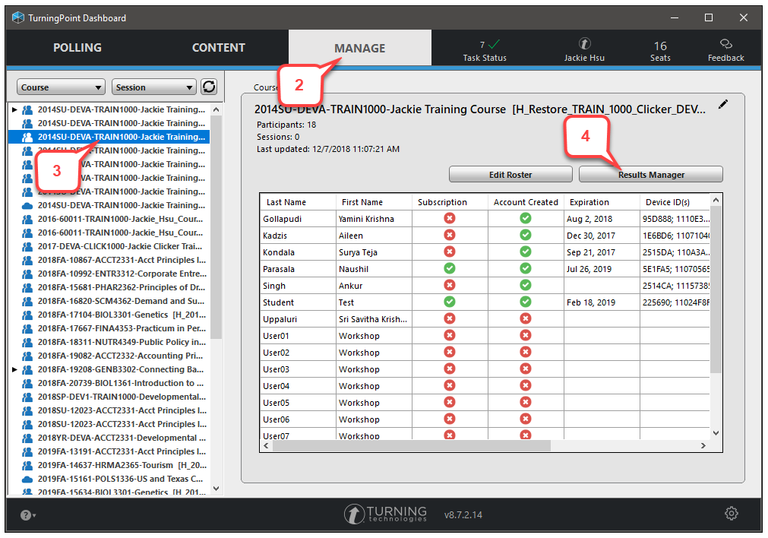Screen dimensions: 768x538
Task: Click roster table scroll right arrow
Action: pos(703,445)
